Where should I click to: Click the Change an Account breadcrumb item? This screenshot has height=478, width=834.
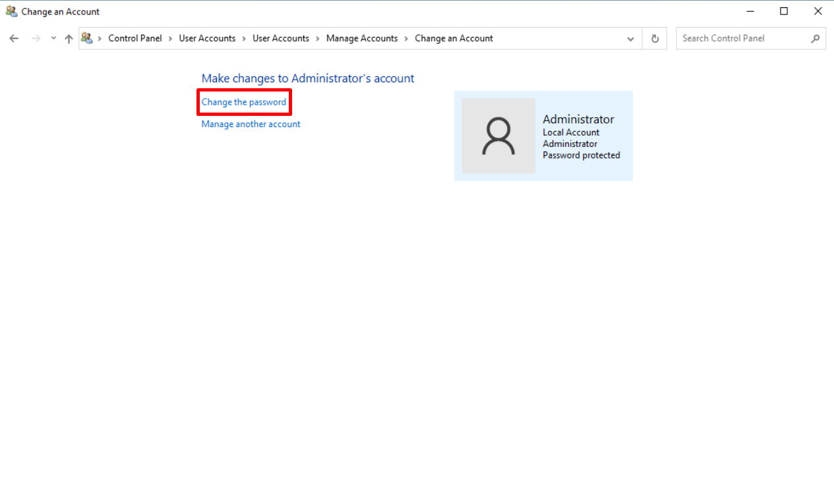(454, 38)
